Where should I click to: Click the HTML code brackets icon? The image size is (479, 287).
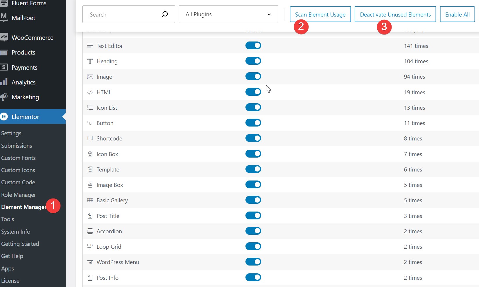tap(90, 92)
